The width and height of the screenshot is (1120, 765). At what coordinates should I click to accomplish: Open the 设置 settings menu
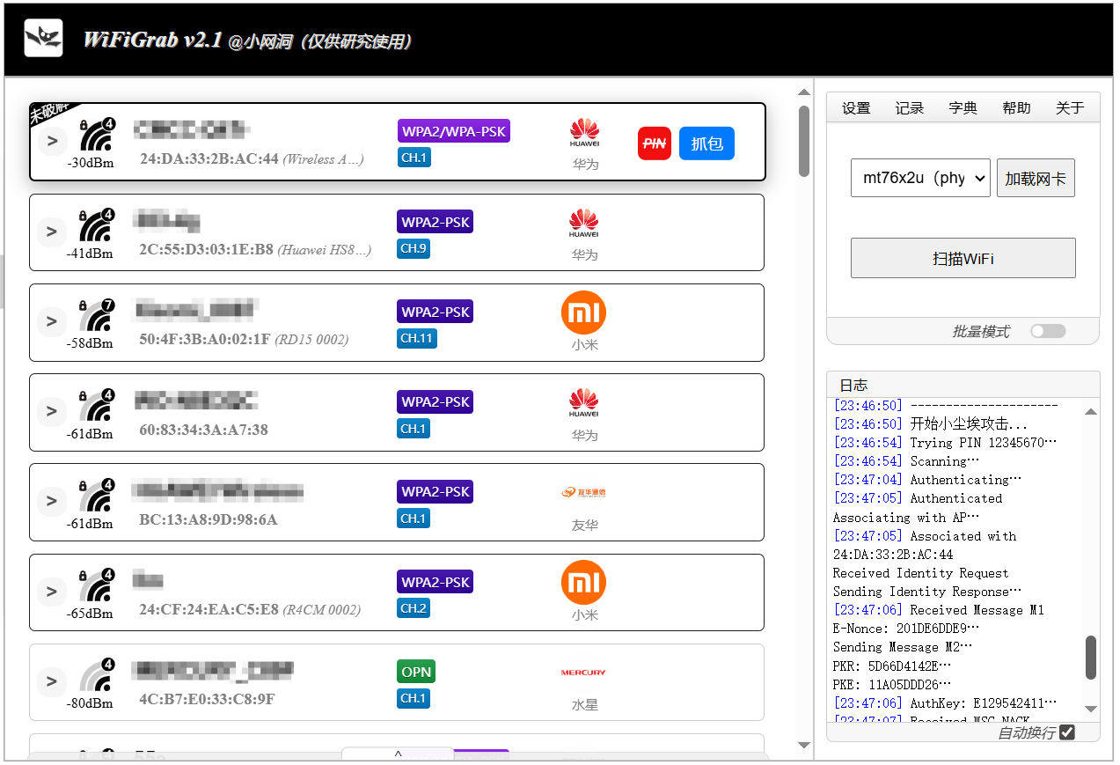[856, 108]
